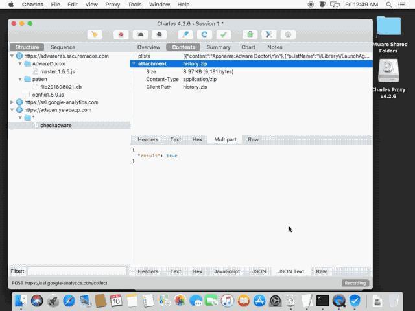Collapse the folder named 1

[x=20, y=117]
